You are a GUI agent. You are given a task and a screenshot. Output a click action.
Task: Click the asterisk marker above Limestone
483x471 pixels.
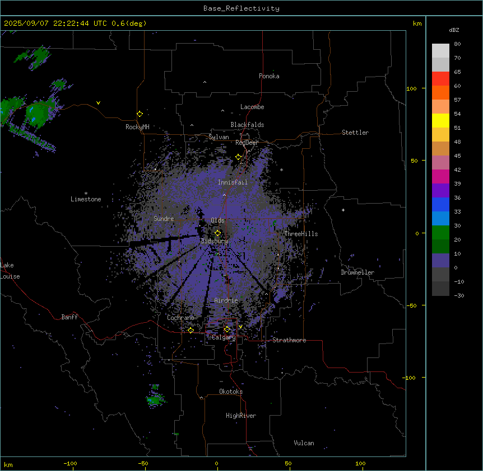pyautogui.click(x=86, y=194)
